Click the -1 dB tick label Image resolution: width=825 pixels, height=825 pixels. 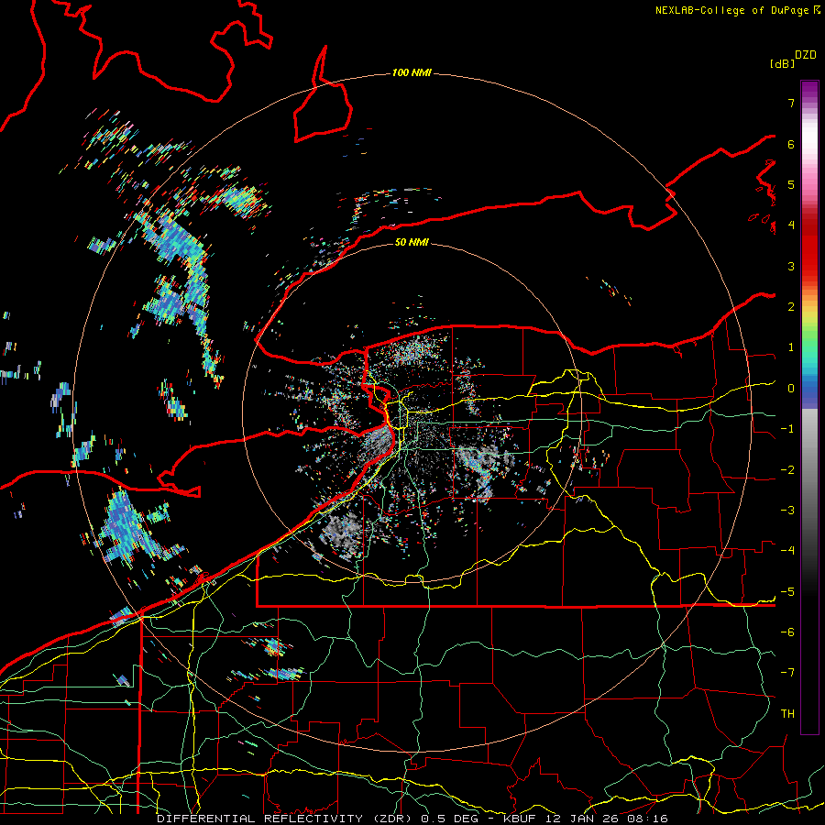[787, 429]
